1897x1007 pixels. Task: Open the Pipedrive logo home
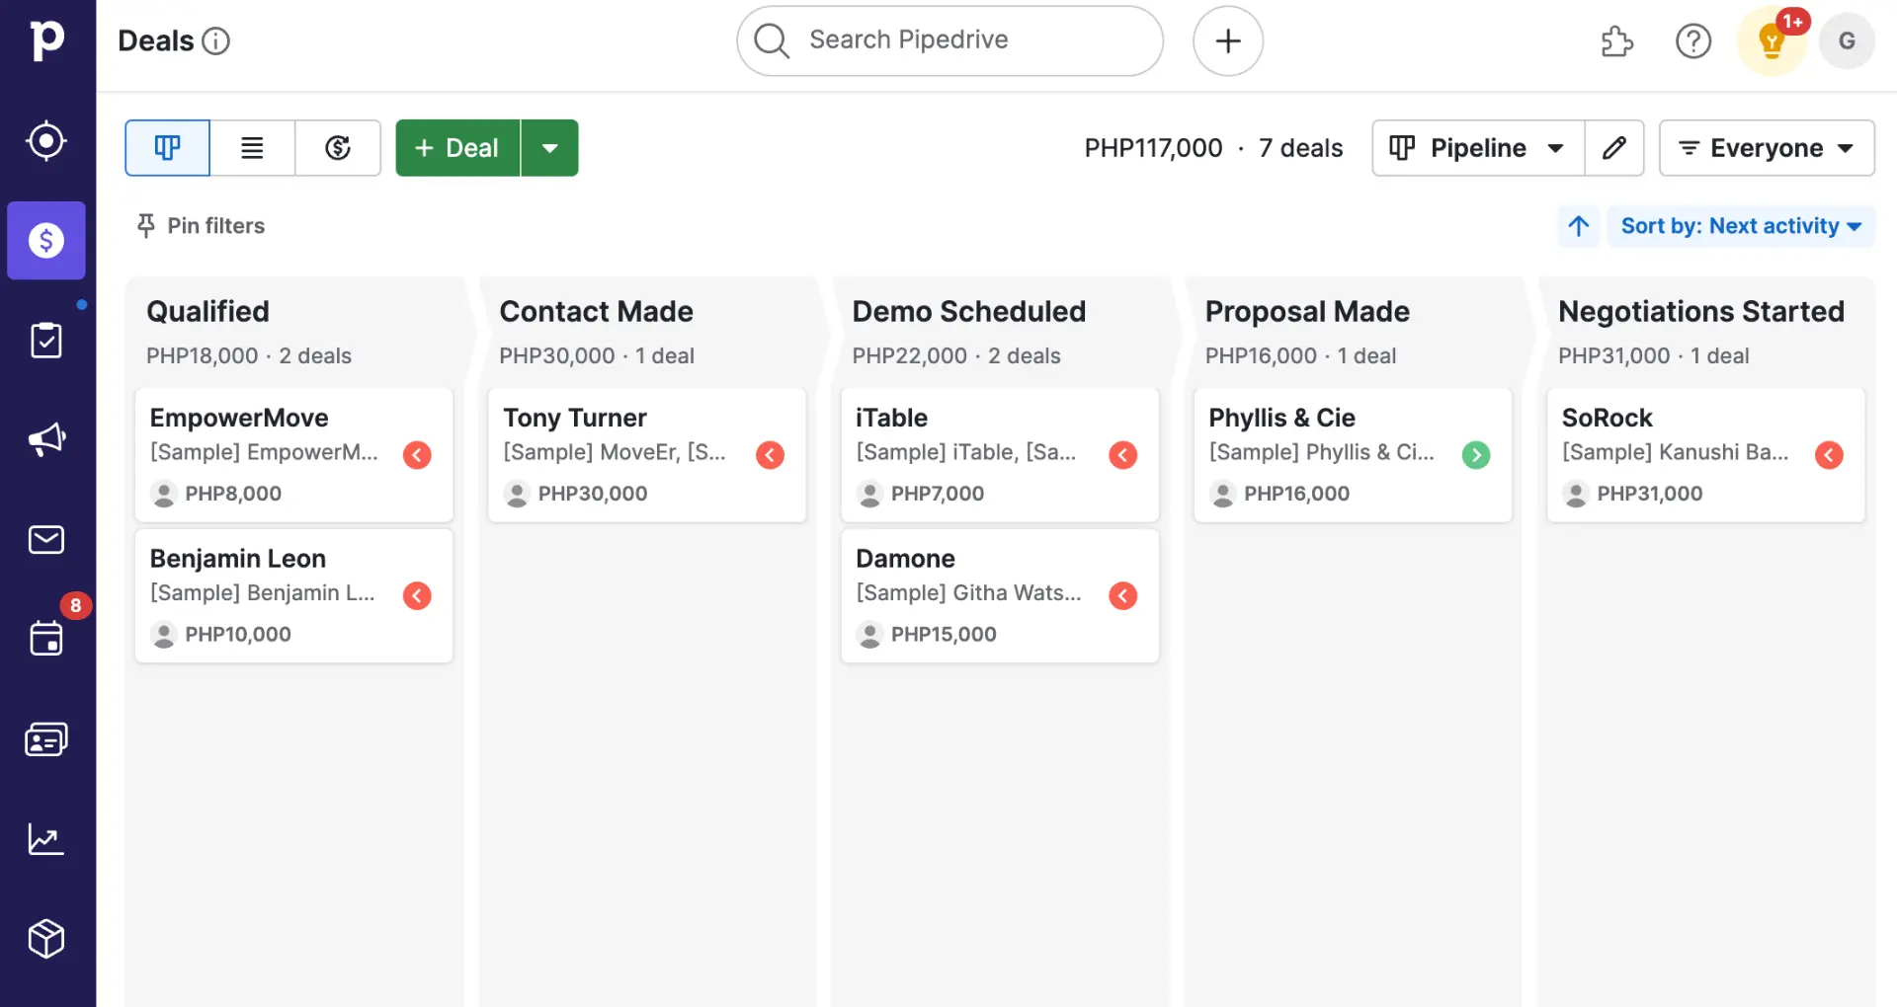point(46,40)
